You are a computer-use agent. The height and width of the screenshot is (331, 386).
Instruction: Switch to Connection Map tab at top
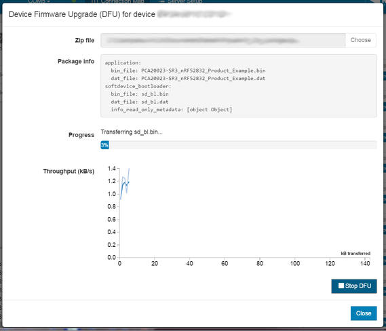(x=117, y=1)
